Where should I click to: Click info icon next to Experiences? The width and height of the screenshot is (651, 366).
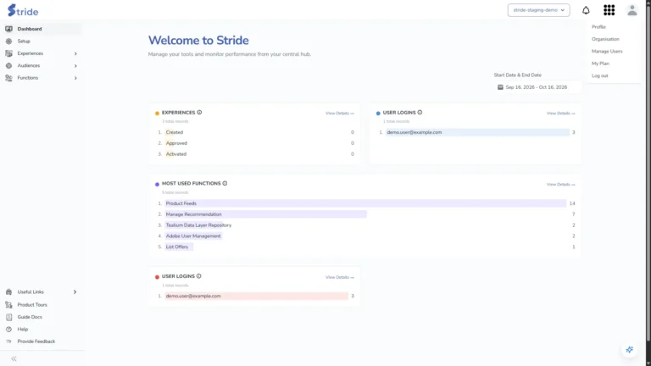(x=199, y=113)
